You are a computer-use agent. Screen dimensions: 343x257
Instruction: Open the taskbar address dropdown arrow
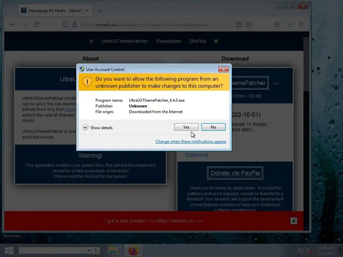[88, 250]
